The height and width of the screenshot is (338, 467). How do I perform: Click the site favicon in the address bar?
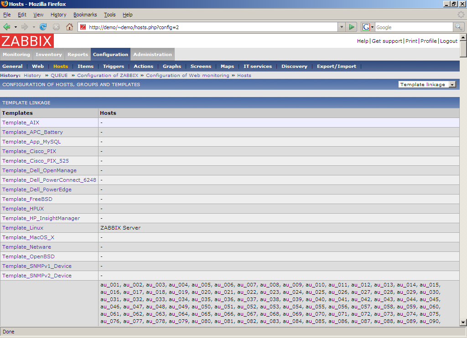83,27
